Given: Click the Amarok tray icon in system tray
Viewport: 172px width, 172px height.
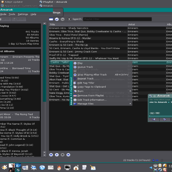Looking at the screenshot, I should click(x=160, y=170).
